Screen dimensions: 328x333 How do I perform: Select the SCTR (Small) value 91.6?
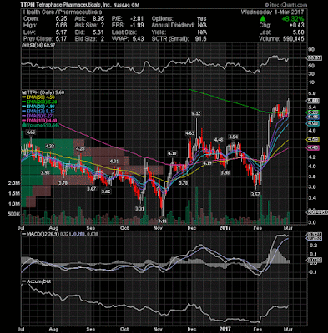201,39
